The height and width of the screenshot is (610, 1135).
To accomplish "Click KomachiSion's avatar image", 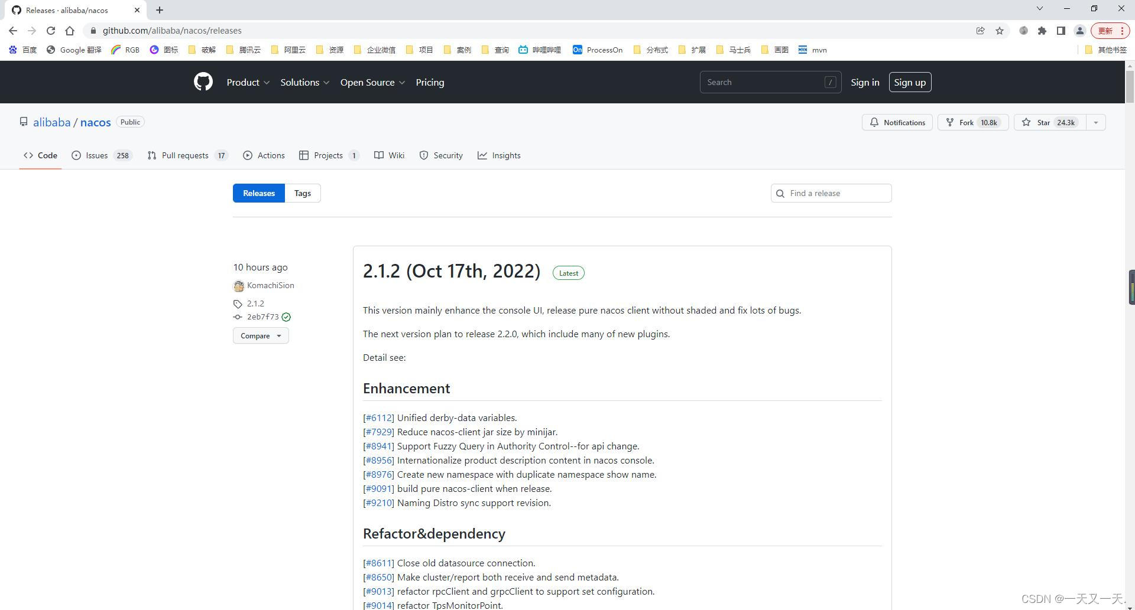I will (x=239, y=286).
